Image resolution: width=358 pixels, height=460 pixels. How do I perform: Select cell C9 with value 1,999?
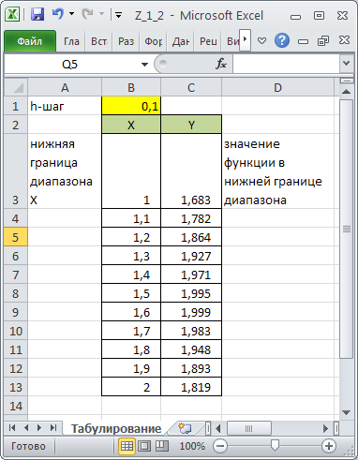(191, 312)
